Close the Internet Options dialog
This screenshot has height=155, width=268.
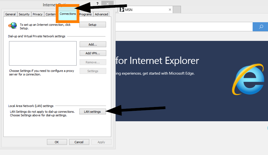click(108, 3)
